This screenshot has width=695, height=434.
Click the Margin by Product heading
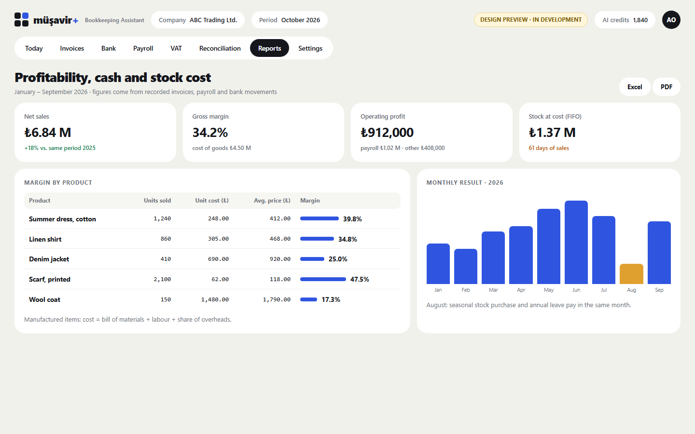coord(58,183)
